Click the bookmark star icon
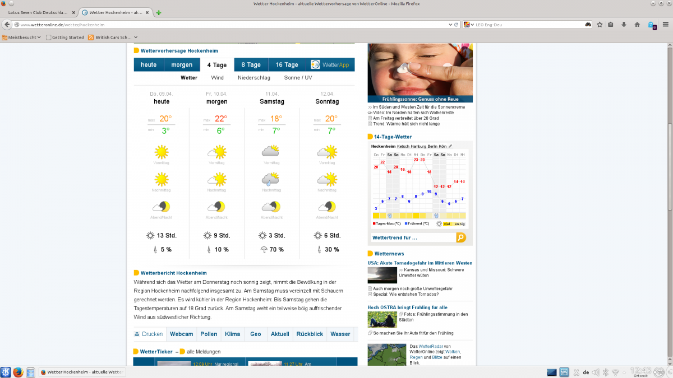 point(600,25)
